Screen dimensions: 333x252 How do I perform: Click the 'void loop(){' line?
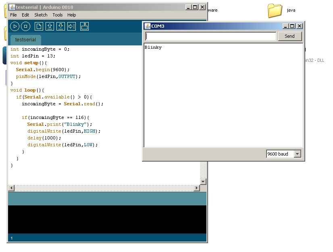27,90
